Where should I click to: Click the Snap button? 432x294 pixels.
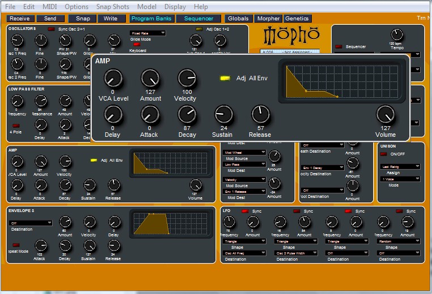[x=83, y=19]
